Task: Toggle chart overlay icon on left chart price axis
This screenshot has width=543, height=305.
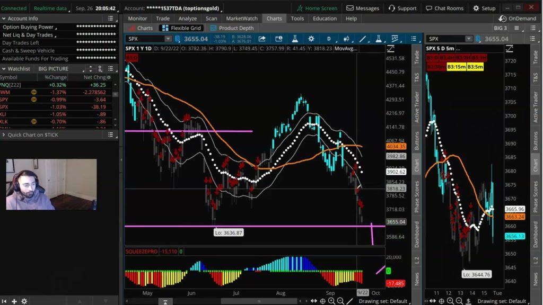Action: [391, 49]
